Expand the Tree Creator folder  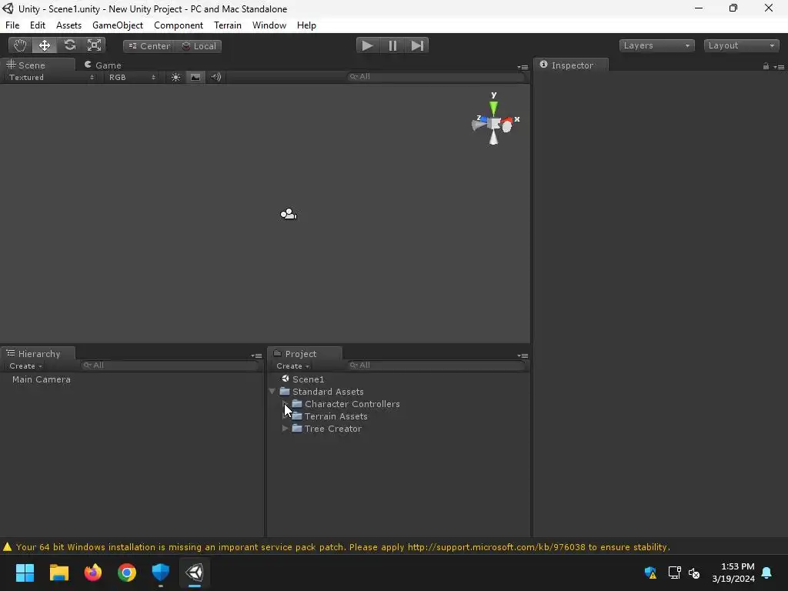(x=285, y=428)
